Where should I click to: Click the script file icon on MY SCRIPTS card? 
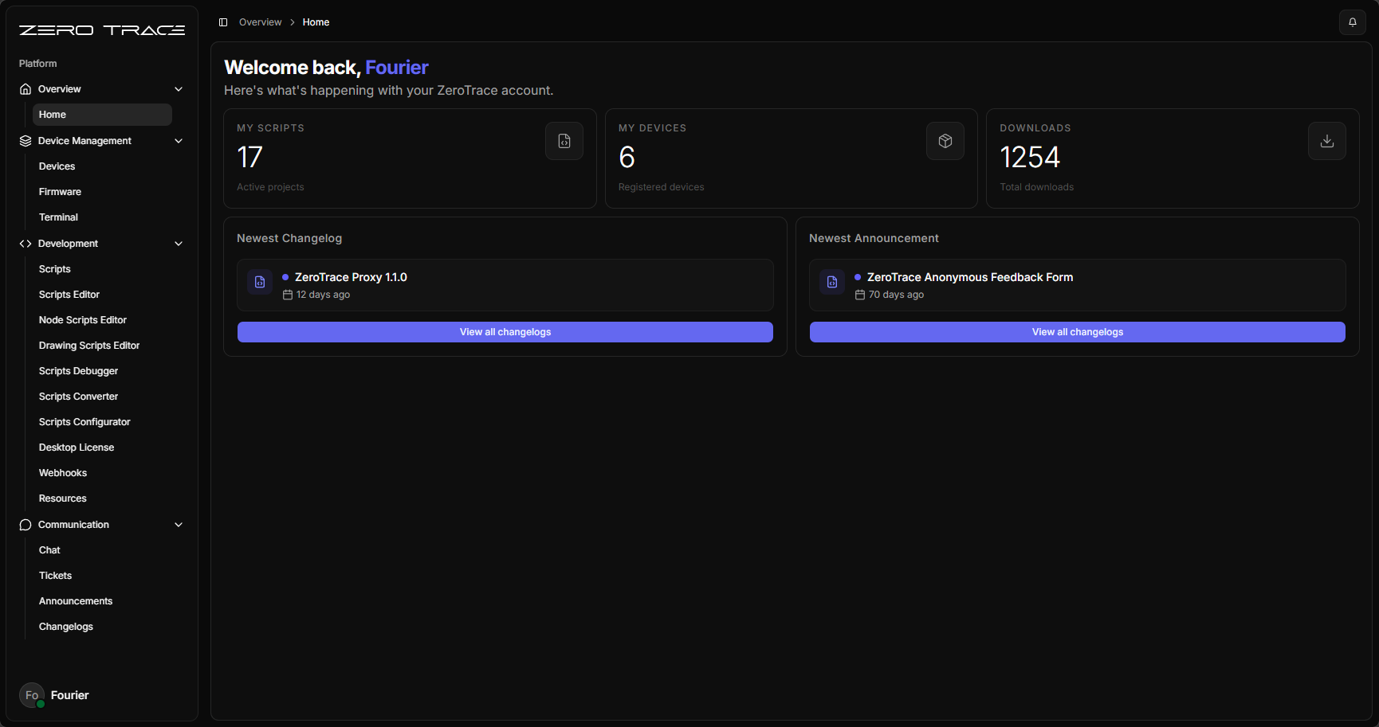click(x=564, y=141)
